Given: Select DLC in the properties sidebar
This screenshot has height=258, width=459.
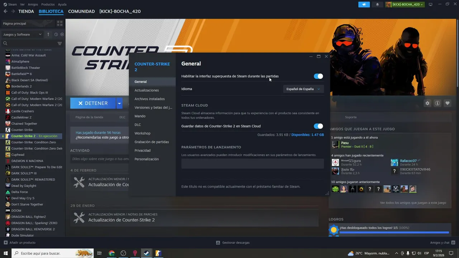Looking at the screenshot, I should click(138, 125).
